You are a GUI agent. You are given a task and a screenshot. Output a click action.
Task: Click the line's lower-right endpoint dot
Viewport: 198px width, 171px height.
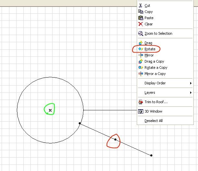click(x=151, y=155)
